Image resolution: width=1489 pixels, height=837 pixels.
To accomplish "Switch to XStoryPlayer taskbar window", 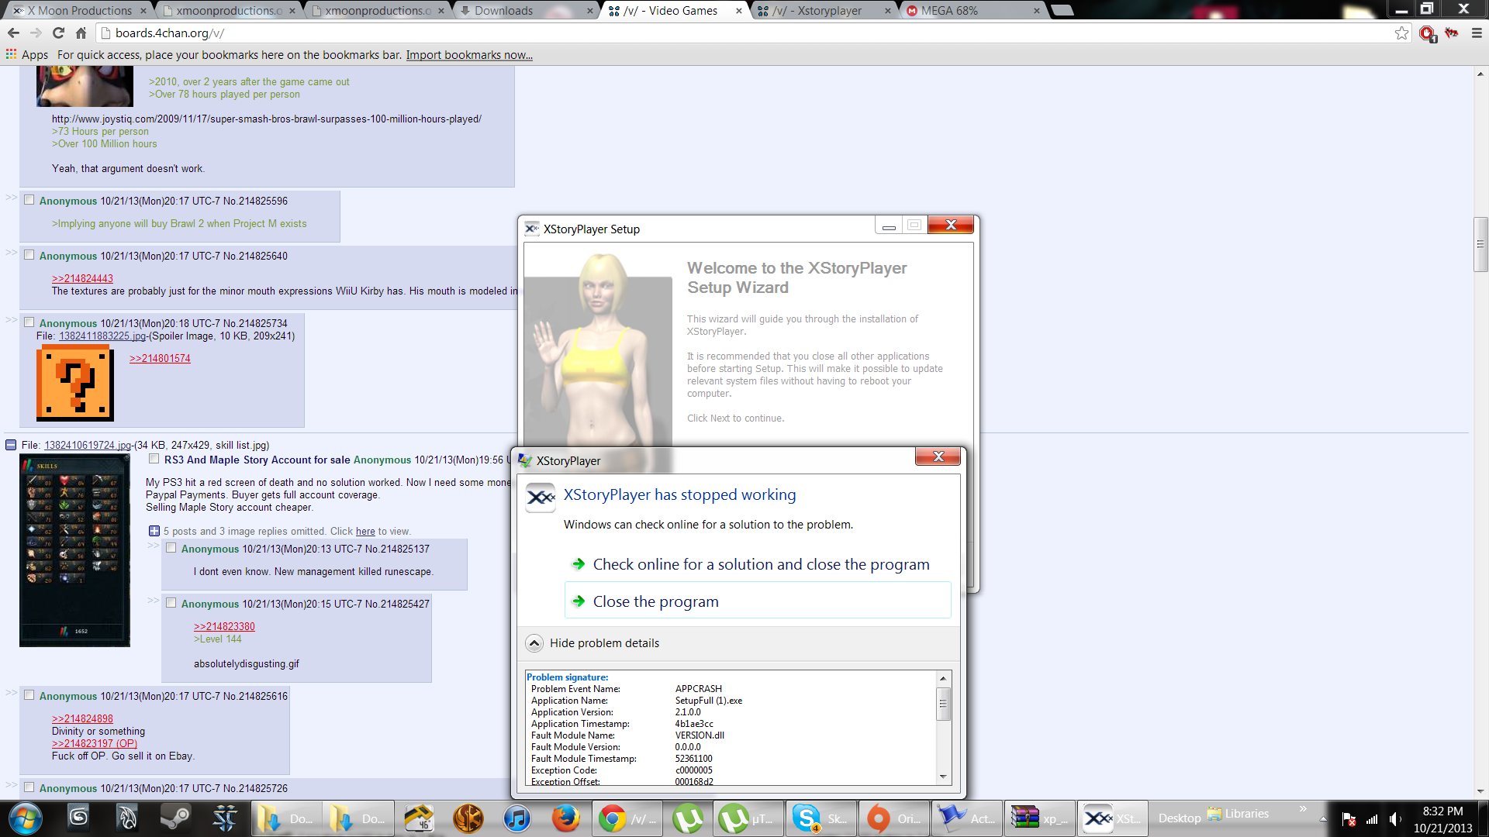I will point(1112,818).
